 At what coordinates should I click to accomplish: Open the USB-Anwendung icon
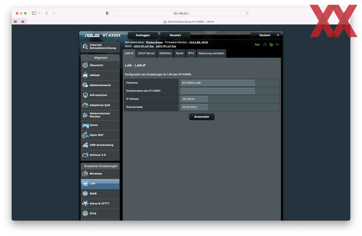pos(85,145)
